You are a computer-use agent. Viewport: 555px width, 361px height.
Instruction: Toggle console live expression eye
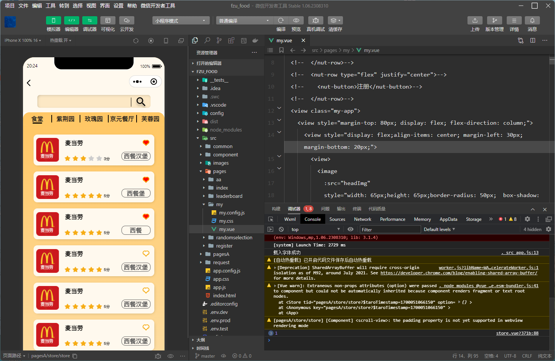351,229
